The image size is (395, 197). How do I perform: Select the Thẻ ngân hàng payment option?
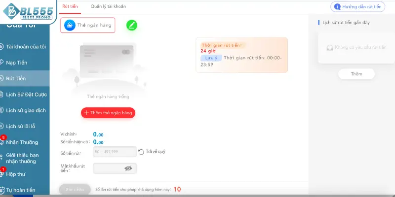pyautogui.click(x=88, y=25)
